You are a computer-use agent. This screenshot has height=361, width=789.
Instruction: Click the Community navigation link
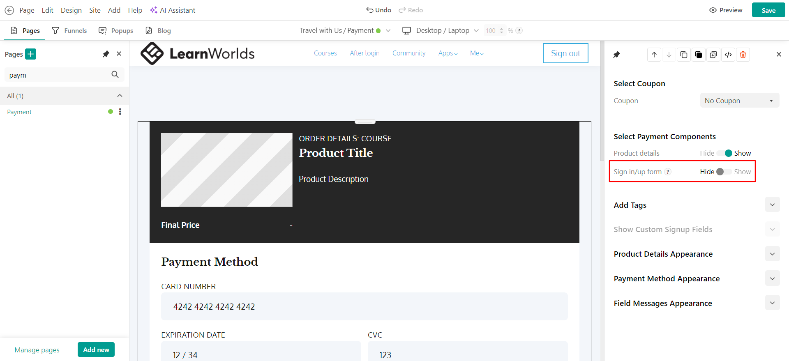tap(409, 53)
